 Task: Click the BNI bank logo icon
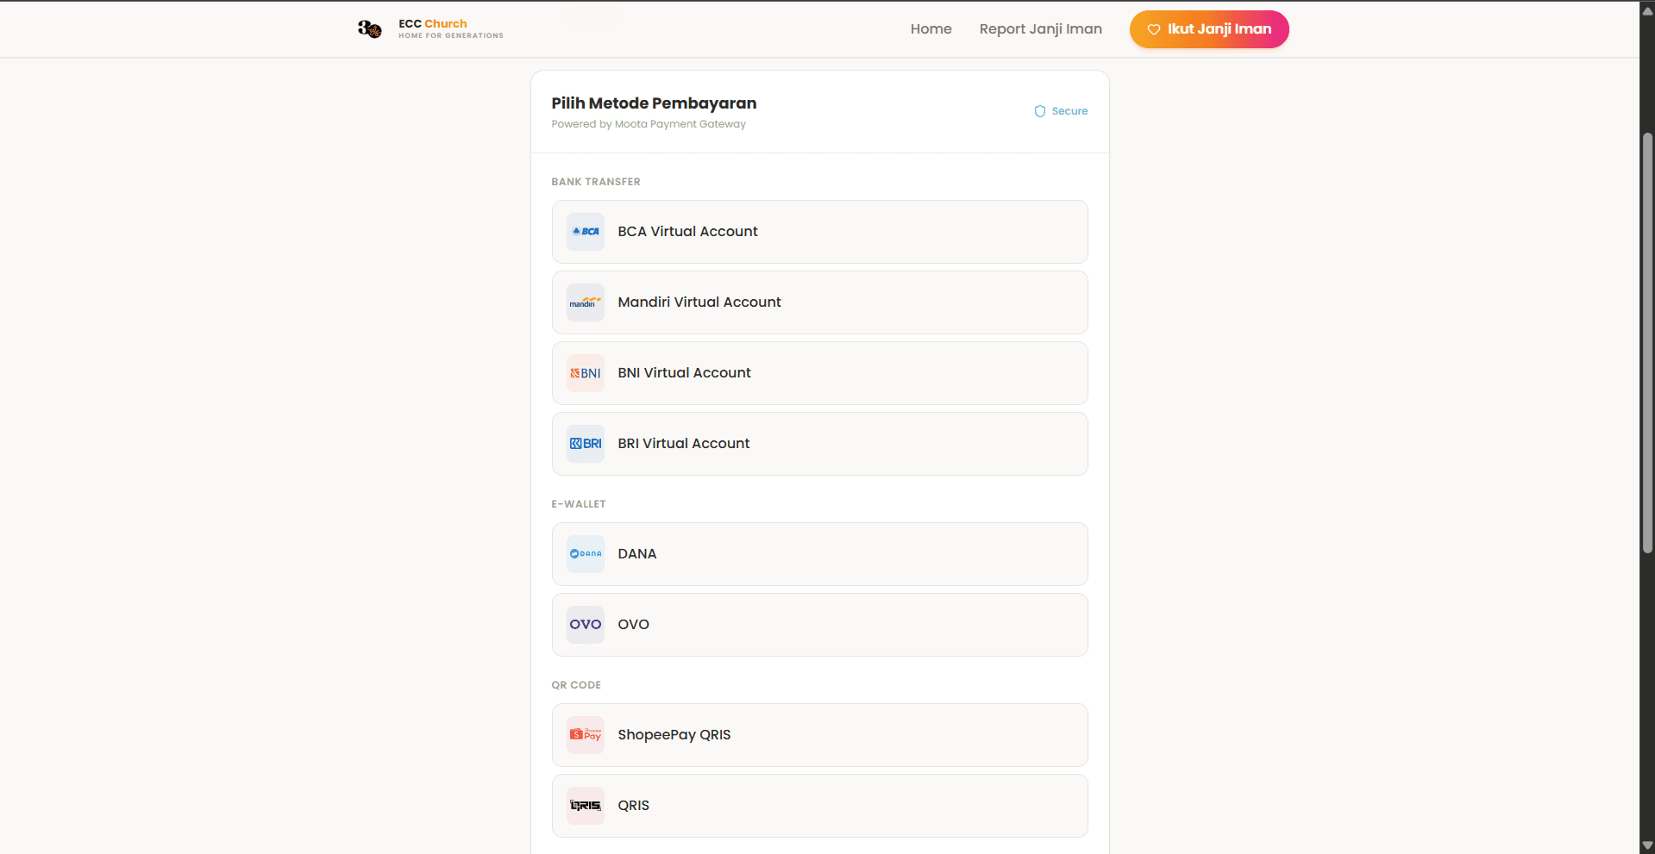tap(586, 373)
